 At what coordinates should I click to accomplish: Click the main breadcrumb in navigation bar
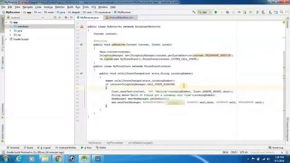click(49, 12)
